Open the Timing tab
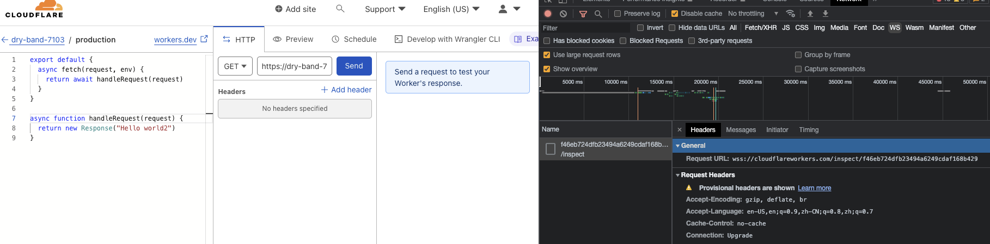This screenshot has height=244, width=990. [x=809, y=130]
